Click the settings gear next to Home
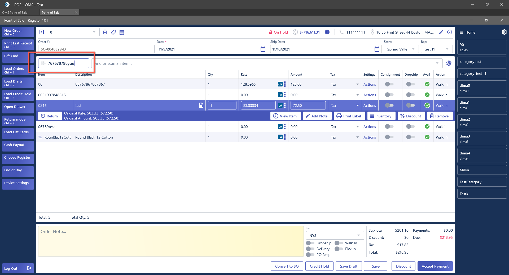509x275 pixels. pos(504,32)
